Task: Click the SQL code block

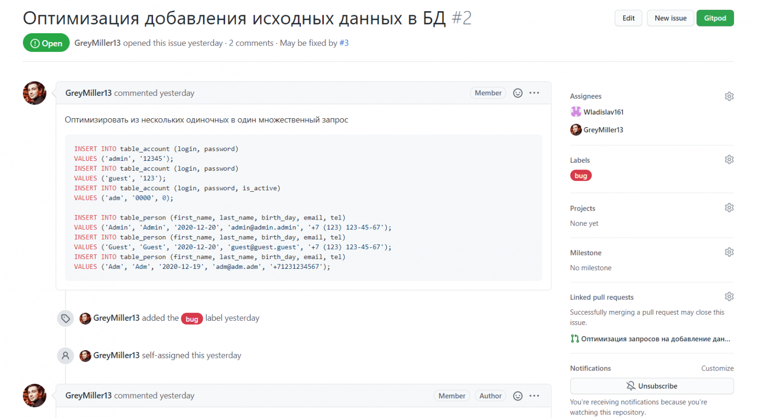Action: pyautogui.click(x=303, y=208)
